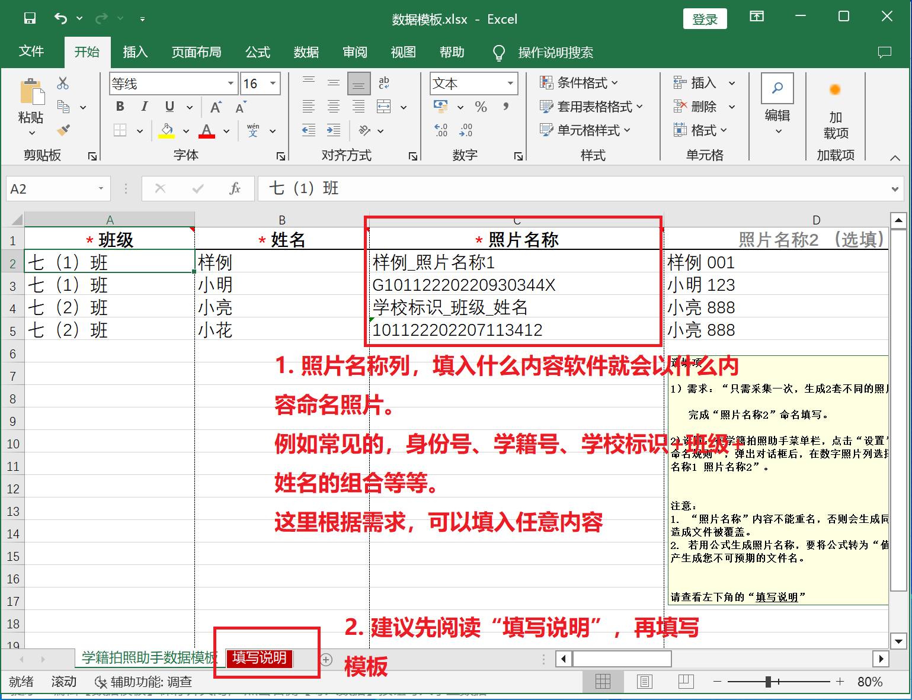Click the Insert Function fx icon
Screen dimensions: 912x700
pos(235,188)
